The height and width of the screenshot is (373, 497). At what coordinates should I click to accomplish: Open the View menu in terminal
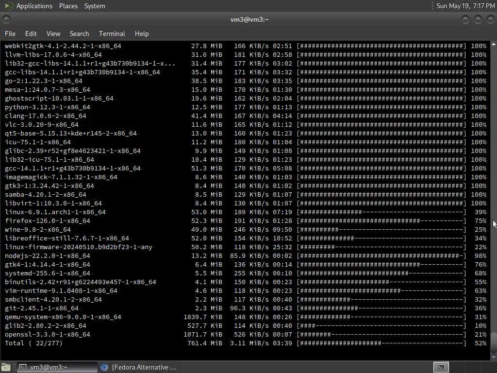pyautogui.click(x=53, y=34)
